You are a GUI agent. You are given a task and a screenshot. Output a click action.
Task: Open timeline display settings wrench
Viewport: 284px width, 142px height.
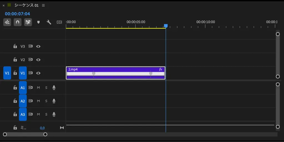[x=49, y=22]
